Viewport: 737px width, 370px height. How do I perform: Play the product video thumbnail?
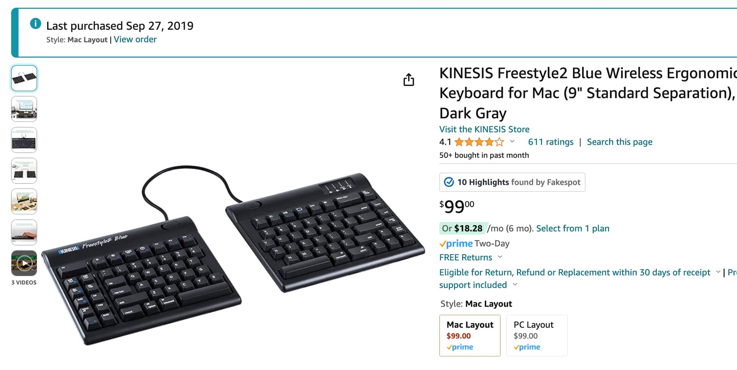coord(24,263)
